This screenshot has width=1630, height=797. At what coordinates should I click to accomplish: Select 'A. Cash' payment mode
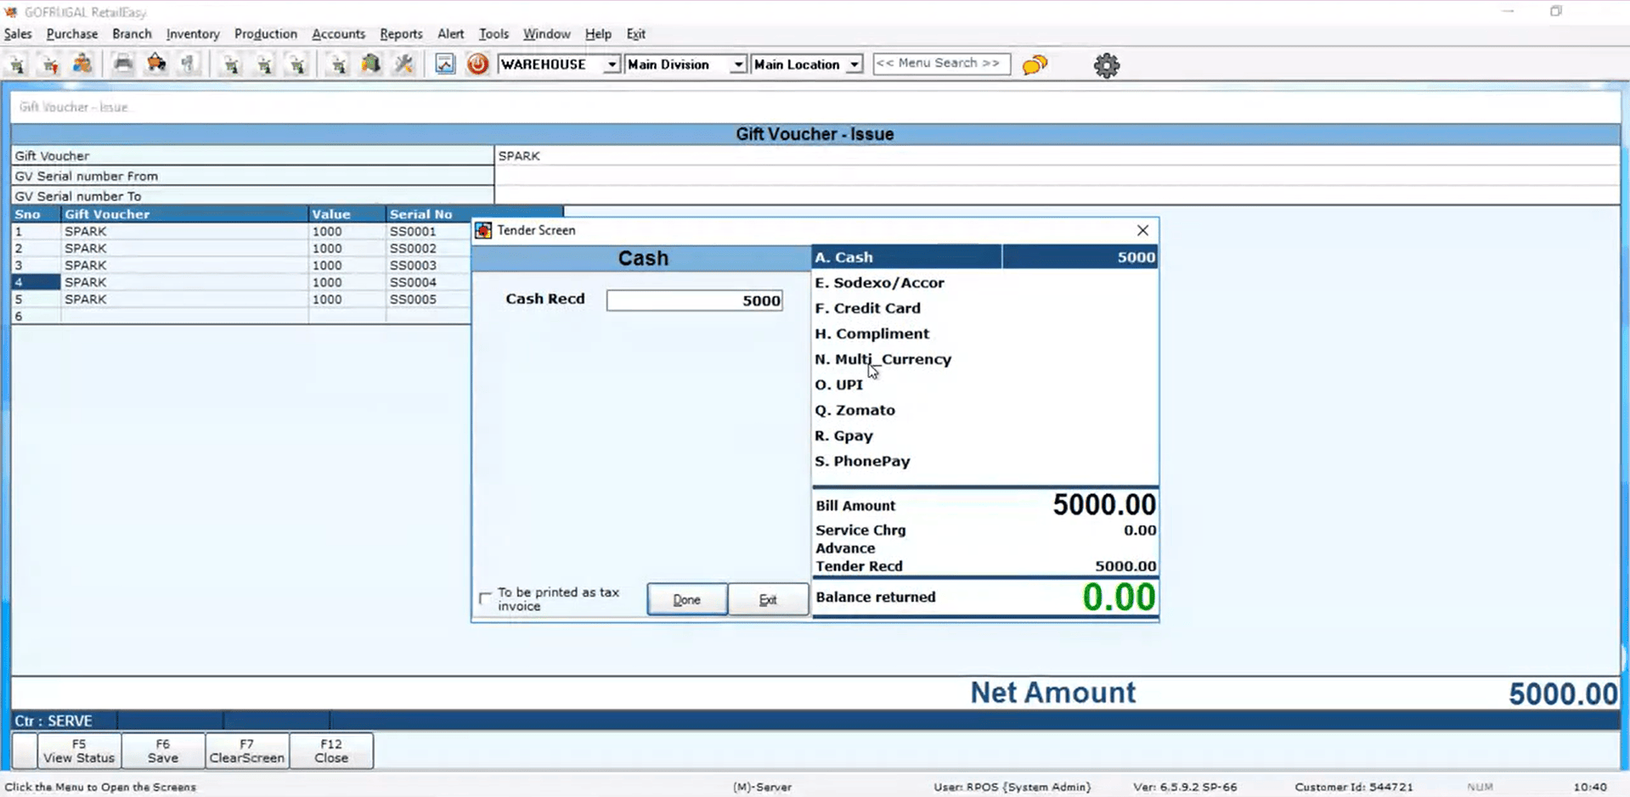pyautogui.click(x=984, y=257)
